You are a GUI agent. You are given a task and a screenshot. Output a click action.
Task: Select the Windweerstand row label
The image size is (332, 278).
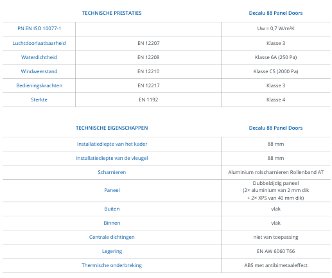click(x=39, y=71)
